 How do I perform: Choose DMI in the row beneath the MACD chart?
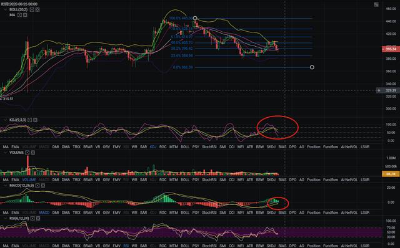56,212
